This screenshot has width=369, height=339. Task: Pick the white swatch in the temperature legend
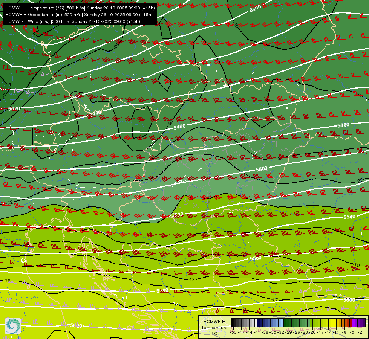click(x=256, y=322)
